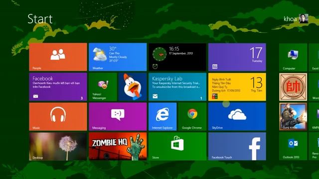Open the yellow lunar calendar tile showing 13
Viewport: 319px width, 179px height.
237,87
